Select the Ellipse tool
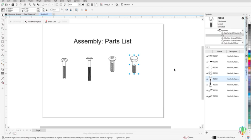The width and height of the screenshot is (251, 140). pos(3,46)
